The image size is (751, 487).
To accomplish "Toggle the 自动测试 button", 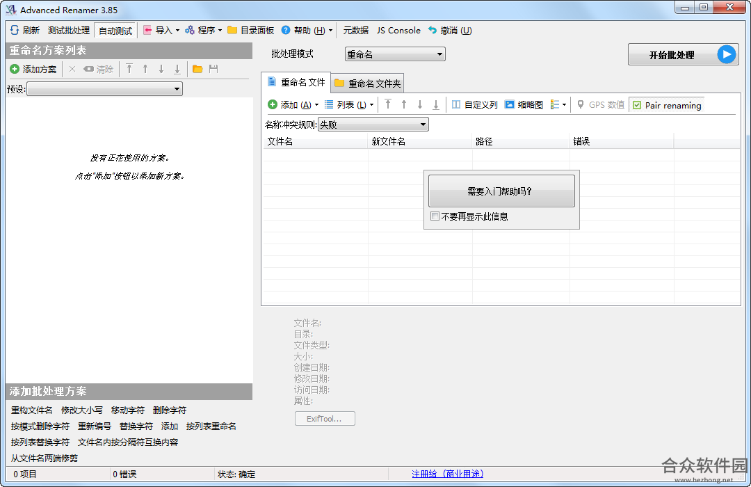I will [115, 31].
